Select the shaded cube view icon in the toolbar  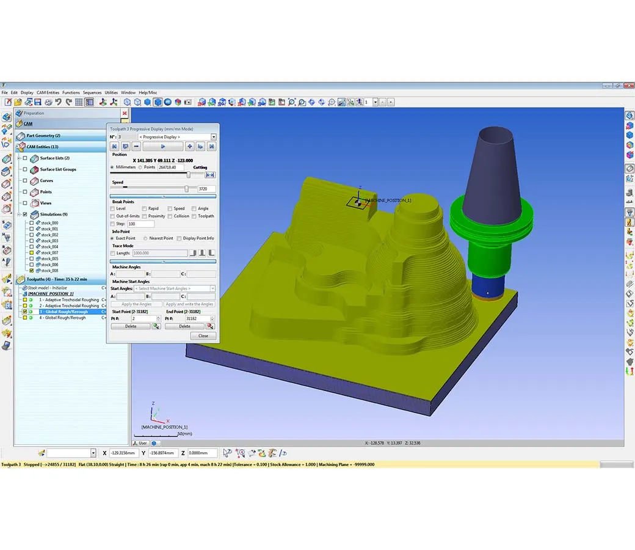(158, 102)
